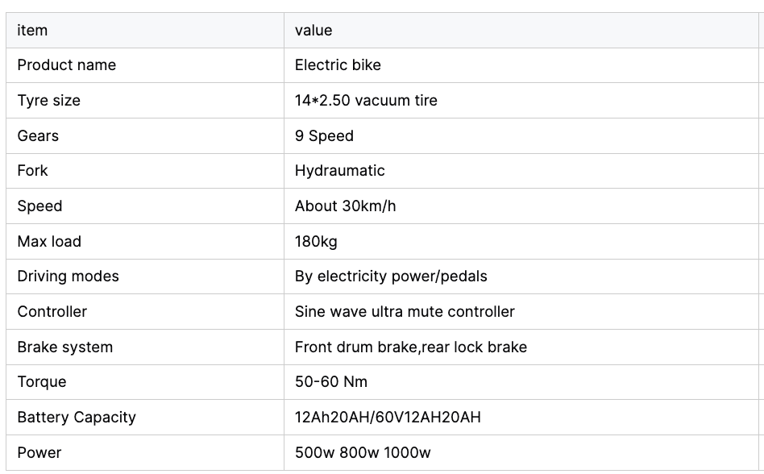Screen dimensions: 764x474
Task: Click the 'Hydraumatic' value
Action: tap(339, 171)
